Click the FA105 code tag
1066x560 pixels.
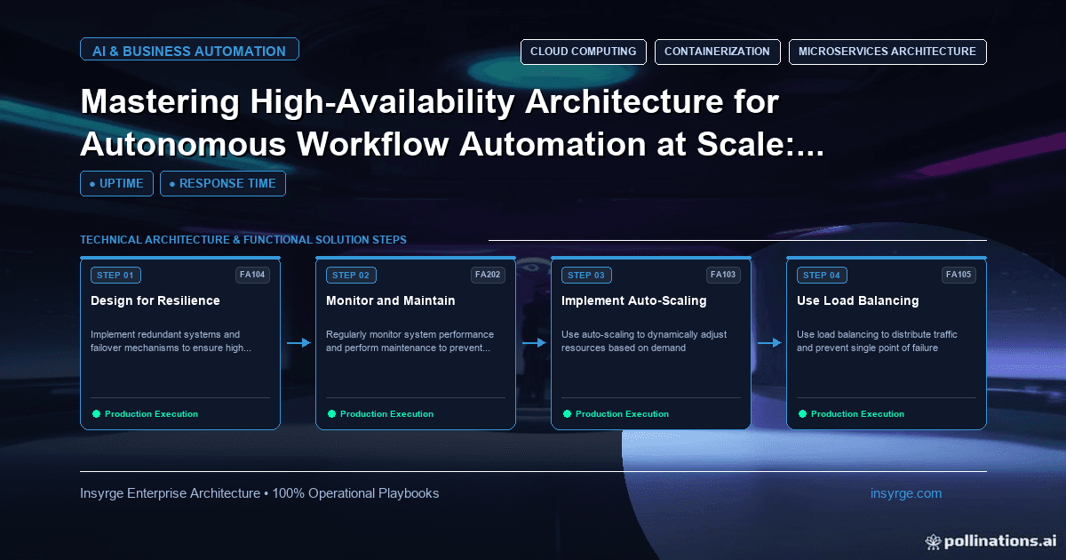click(959, 275)
